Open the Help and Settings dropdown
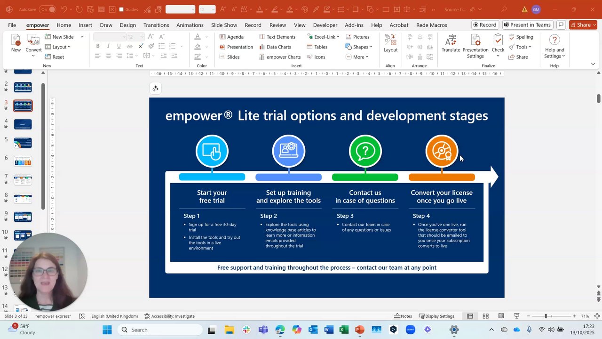Viewport: 602px width, 339px height. (x=554, y=46)
